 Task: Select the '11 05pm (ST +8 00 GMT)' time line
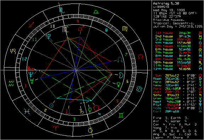coord(175,13)
